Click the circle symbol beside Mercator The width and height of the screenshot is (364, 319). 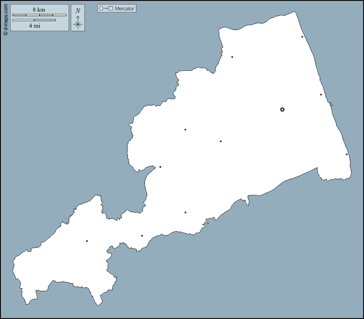(101, 9)
